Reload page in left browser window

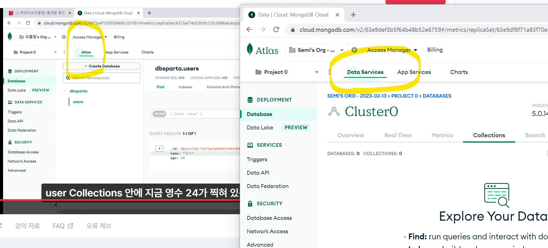[x=28, y=23]
